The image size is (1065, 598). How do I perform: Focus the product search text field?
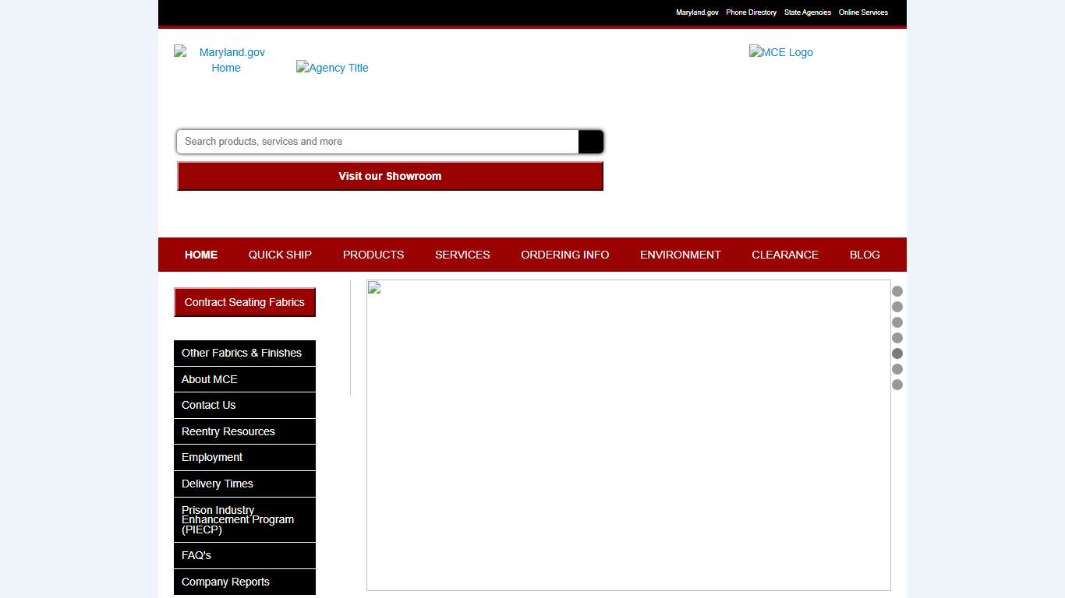tap(378, 142)
